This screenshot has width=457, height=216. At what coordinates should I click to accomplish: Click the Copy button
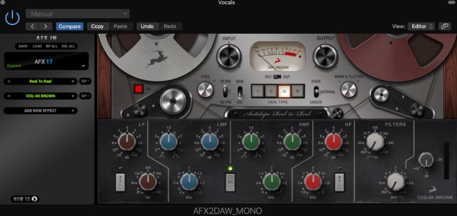98,26
